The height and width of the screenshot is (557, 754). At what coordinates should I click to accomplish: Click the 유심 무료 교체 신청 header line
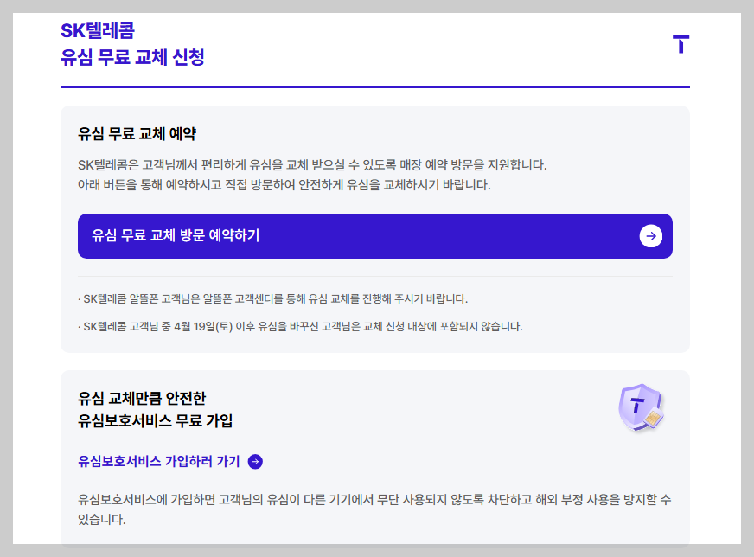point(132,57)
